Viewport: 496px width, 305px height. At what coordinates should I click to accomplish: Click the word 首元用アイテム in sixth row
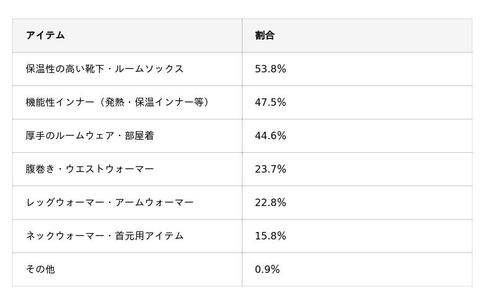point(149,236)
